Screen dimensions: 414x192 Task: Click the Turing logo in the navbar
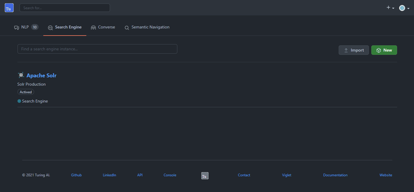tap(9, 8)
